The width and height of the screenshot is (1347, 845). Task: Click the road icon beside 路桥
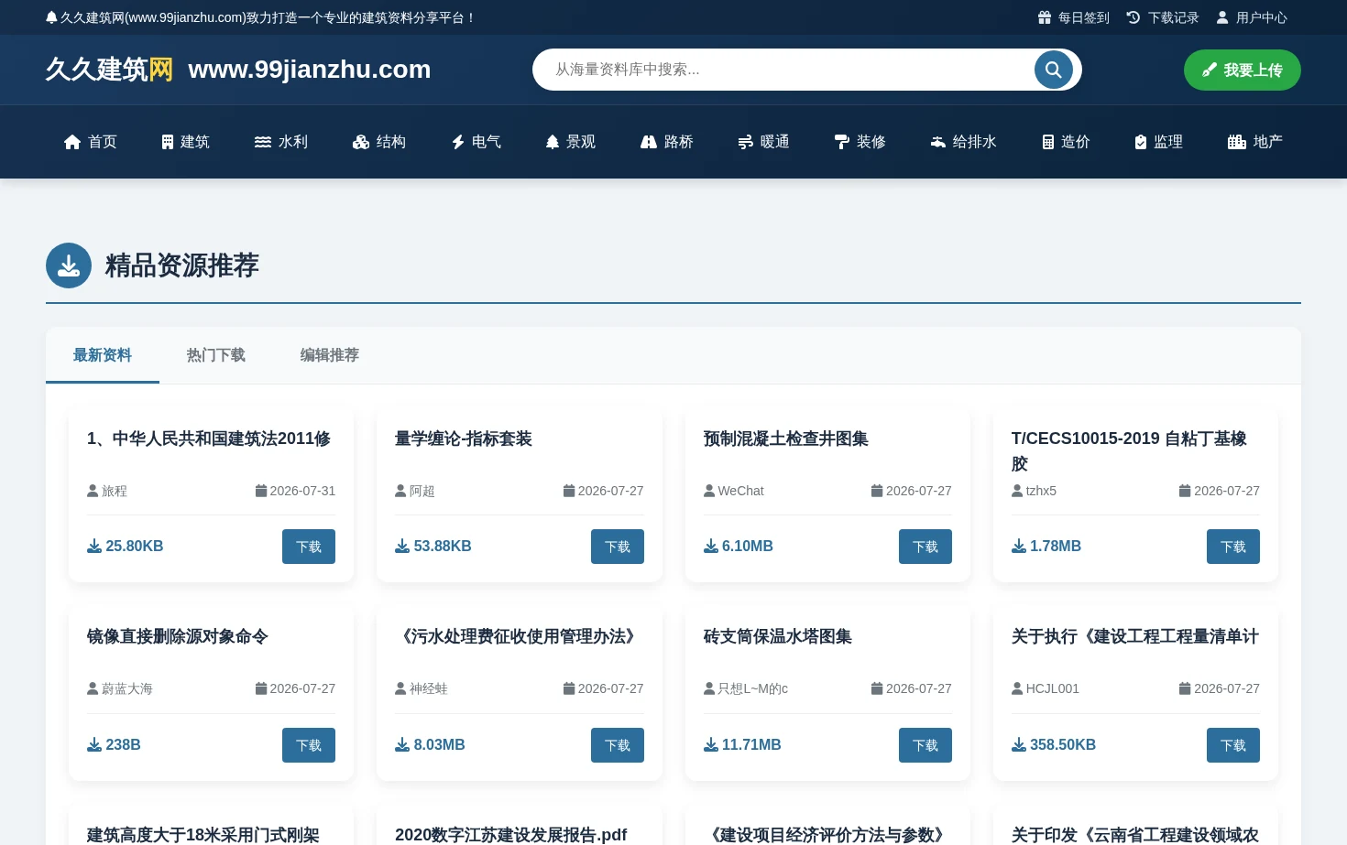[x=649, y=142]
